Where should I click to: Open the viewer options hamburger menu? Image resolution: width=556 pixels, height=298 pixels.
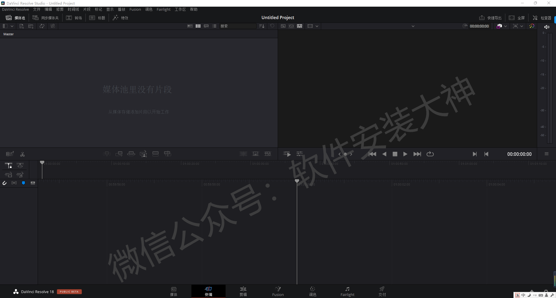tap(546, 154)
